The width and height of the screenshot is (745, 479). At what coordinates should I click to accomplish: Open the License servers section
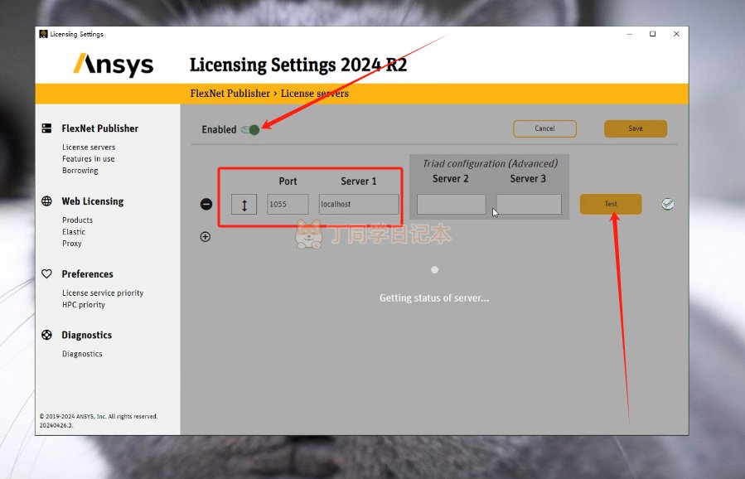[x=89, y=148]
